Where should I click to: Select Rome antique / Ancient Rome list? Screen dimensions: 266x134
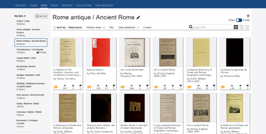point(31,43)
